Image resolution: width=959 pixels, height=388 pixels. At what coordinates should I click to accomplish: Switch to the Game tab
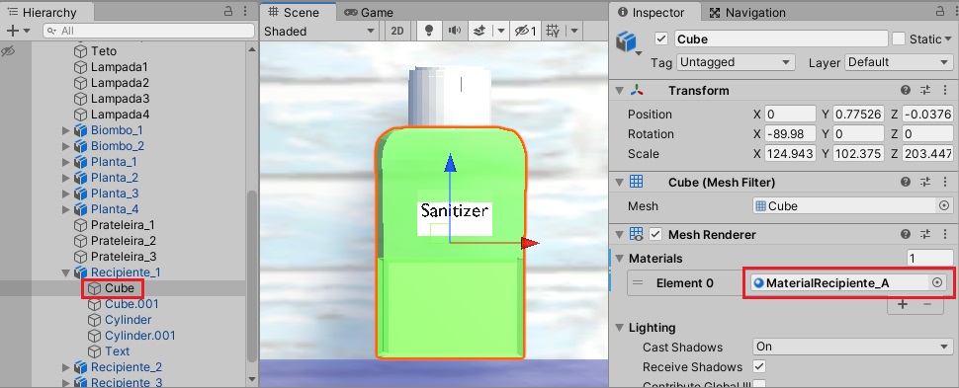(368, 12)
